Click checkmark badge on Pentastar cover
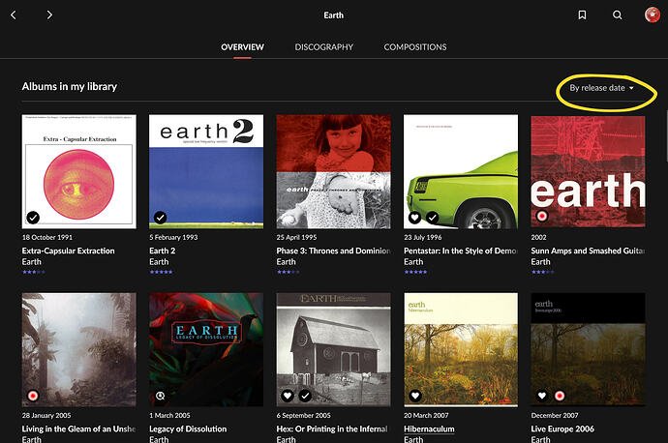The height and width of the screenshot is (443, 668). 433,218
